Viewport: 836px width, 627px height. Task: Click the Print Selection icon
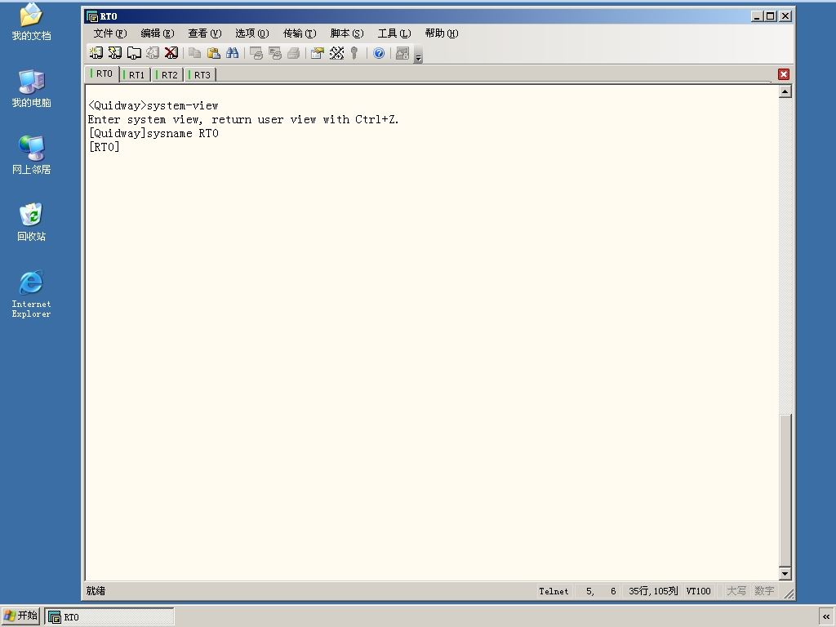274,53
